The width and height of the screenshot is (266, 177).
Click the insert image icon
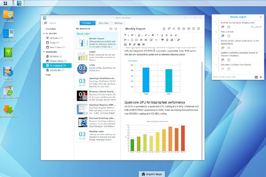pos(126,45)
